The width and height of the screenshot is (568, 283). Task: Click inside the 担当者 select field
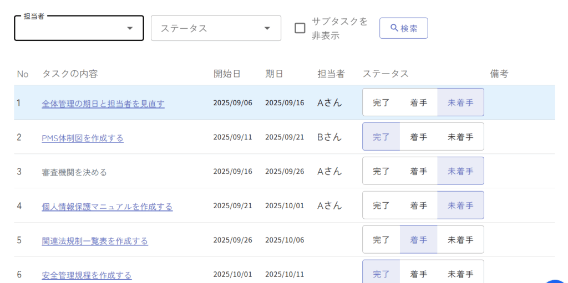coord(79,28)
